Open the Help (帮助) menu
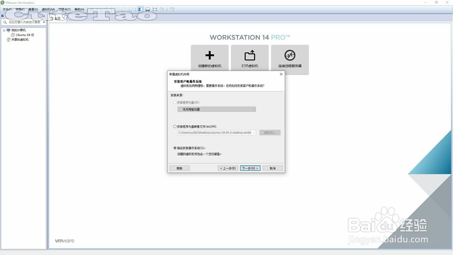453x255 pixels. [79, 9]
